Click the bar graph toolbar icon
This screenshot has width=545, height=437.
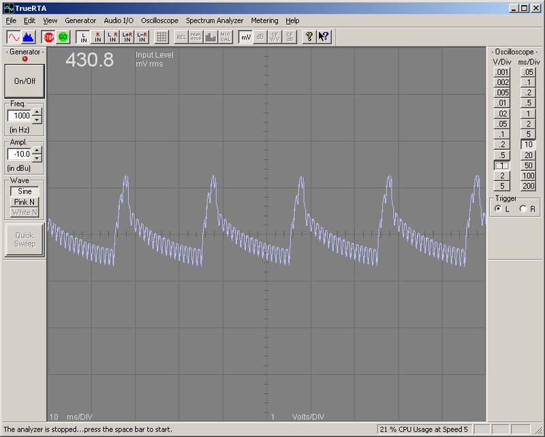211,37
